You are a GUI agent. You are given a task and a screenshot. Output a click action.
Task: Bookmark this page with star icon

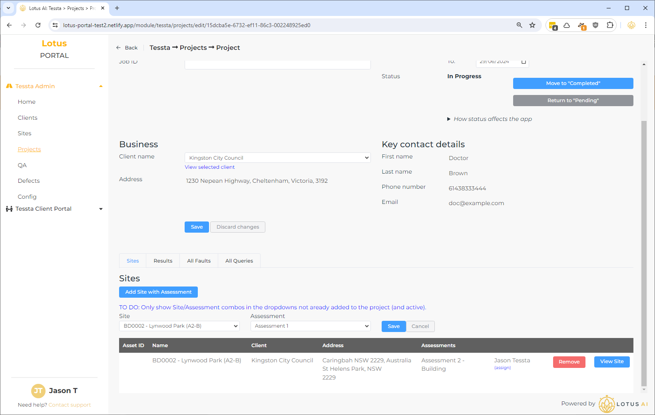click(x=532, y=25)
